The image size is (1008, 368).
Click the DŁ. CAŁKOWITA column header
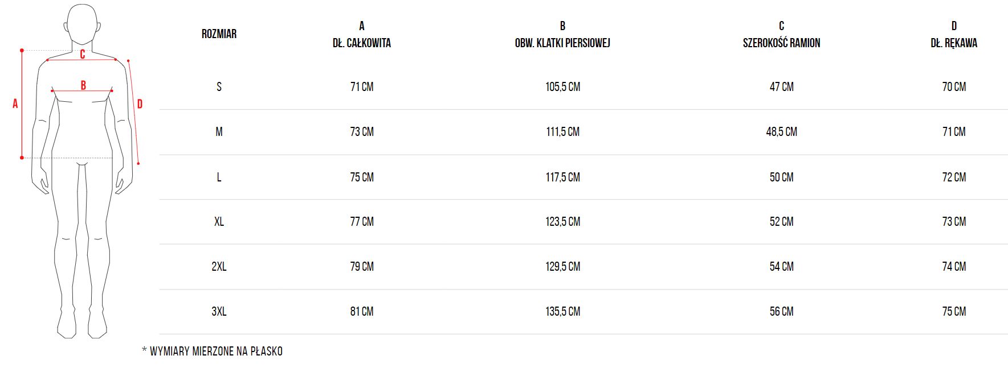[x=362, y=43]
